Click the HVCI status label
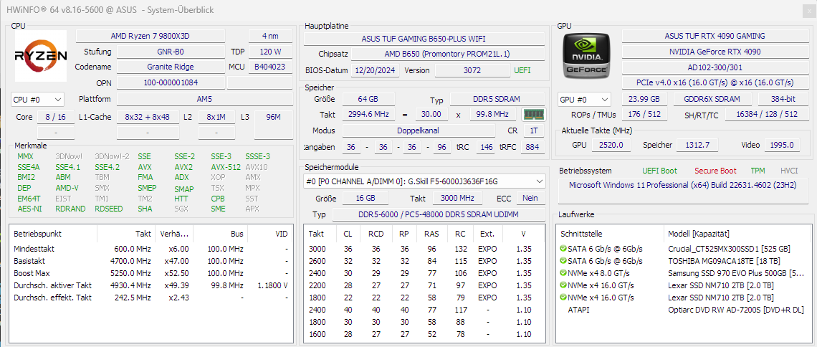Screen dimensions: 817x347 [x=789, y=171]
